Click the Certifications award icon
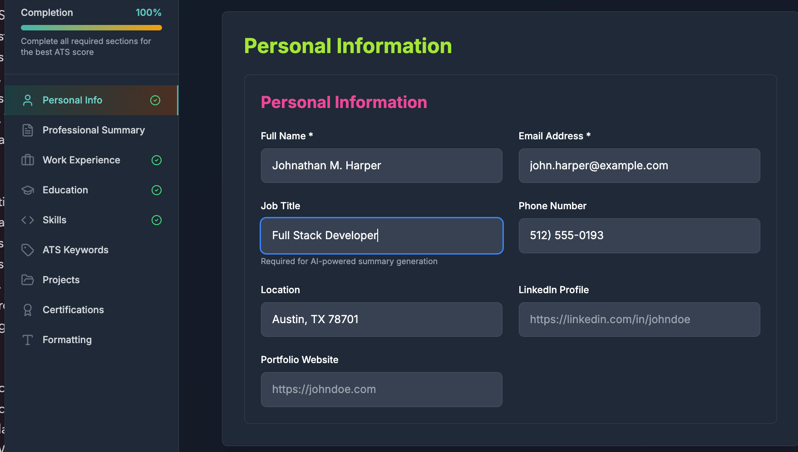Image resolution: width=798 pixels, height=452 pixels. (x=28, y=310)
